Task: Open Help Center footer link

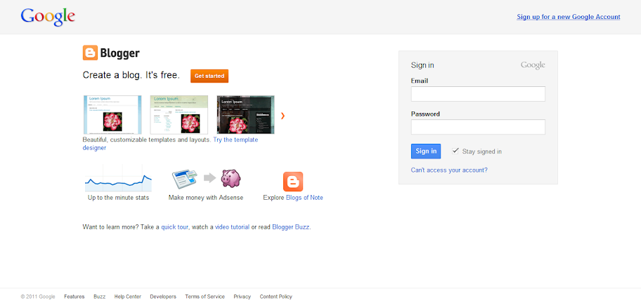Action: [x=127, y=297]
